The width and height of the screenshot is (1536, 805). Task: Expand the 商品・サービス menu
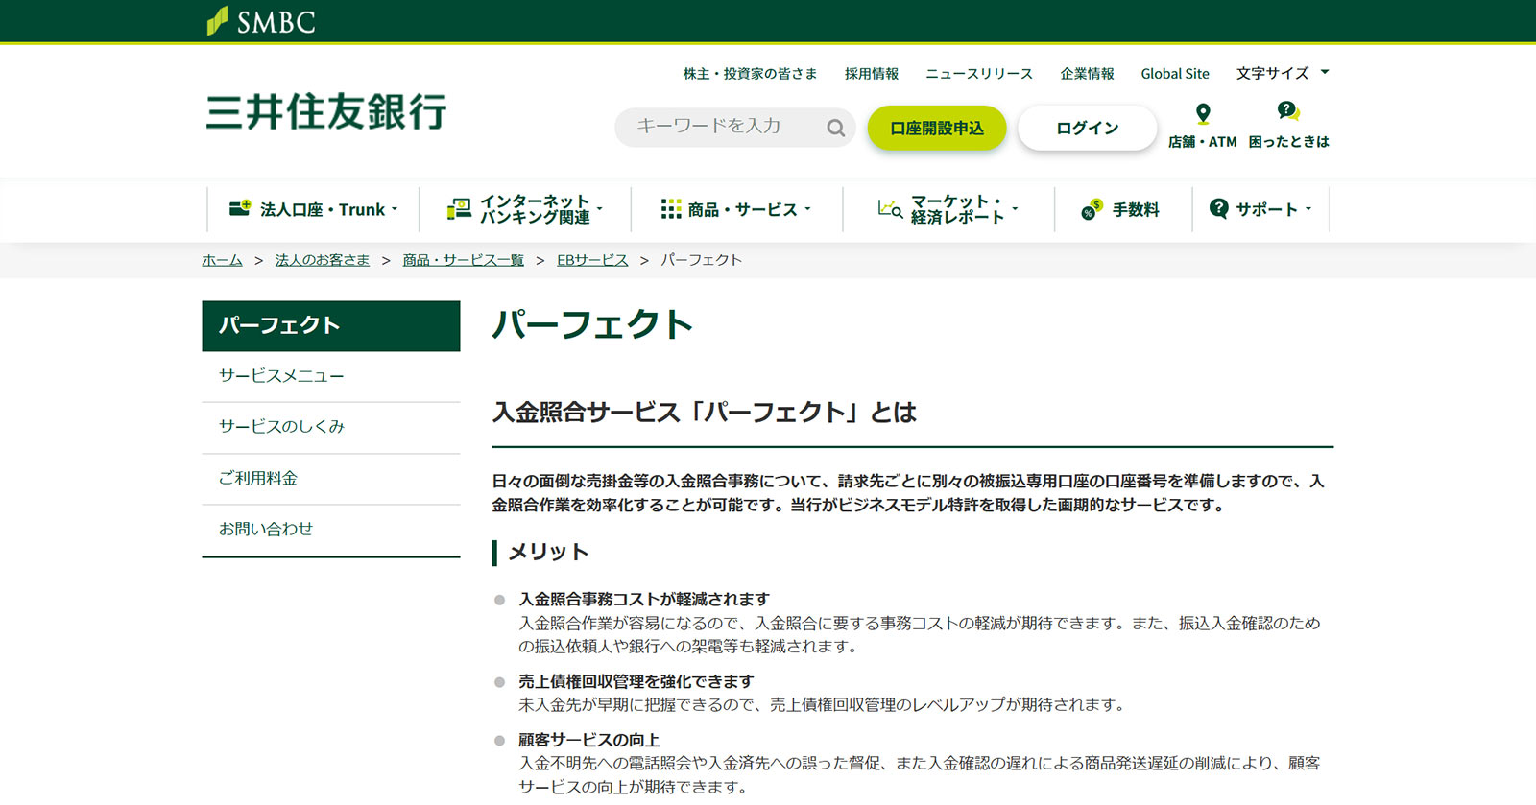[x=736, y=209]
